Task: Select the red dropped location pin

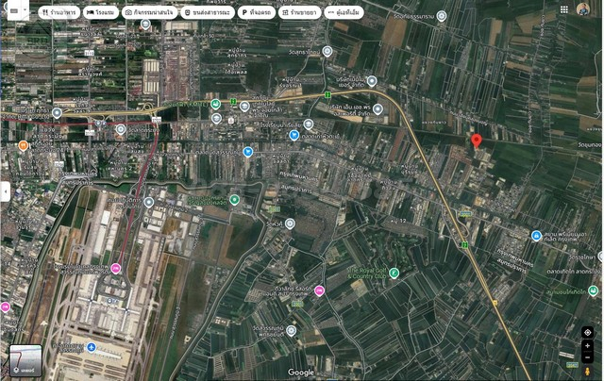Action: click(x=477, y=141)
